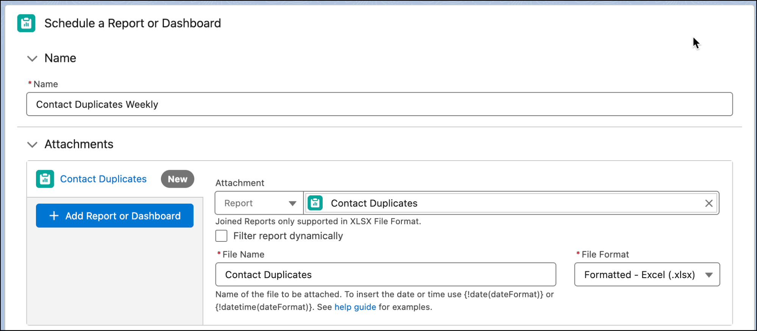The height and width of the screenshot is (331, 757).
Task: Open the File Format dropdown
Action: click(x=647, y=275)
